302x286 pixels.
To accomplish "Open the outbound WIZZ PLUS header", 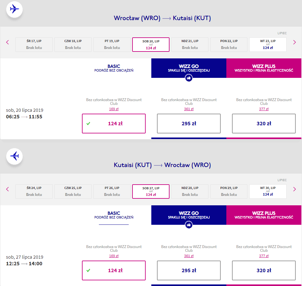I will click(x=264, y=68).
